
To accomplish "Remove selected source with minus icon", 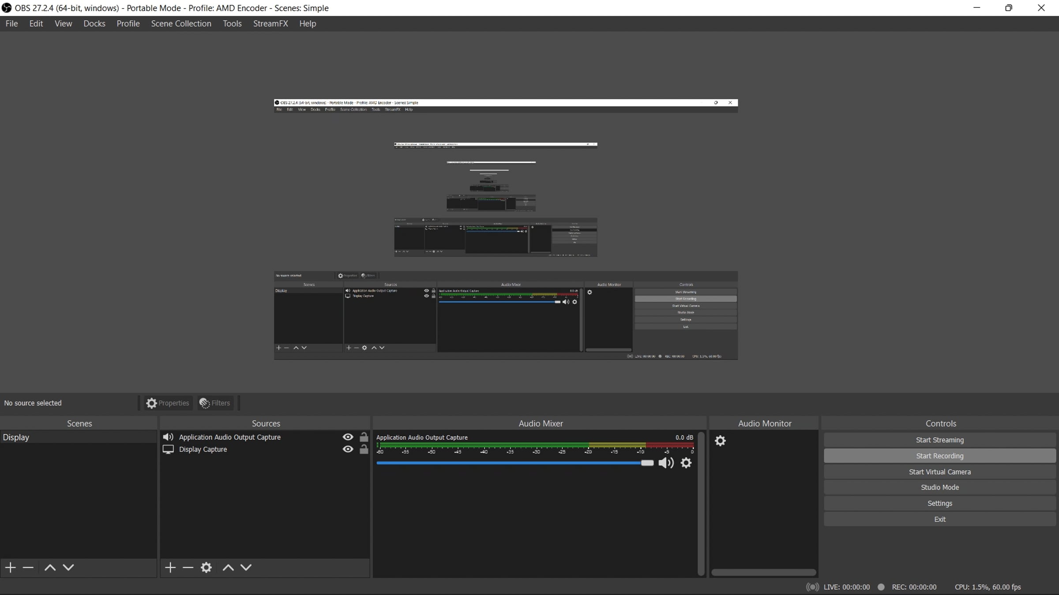I will [188, 567].
